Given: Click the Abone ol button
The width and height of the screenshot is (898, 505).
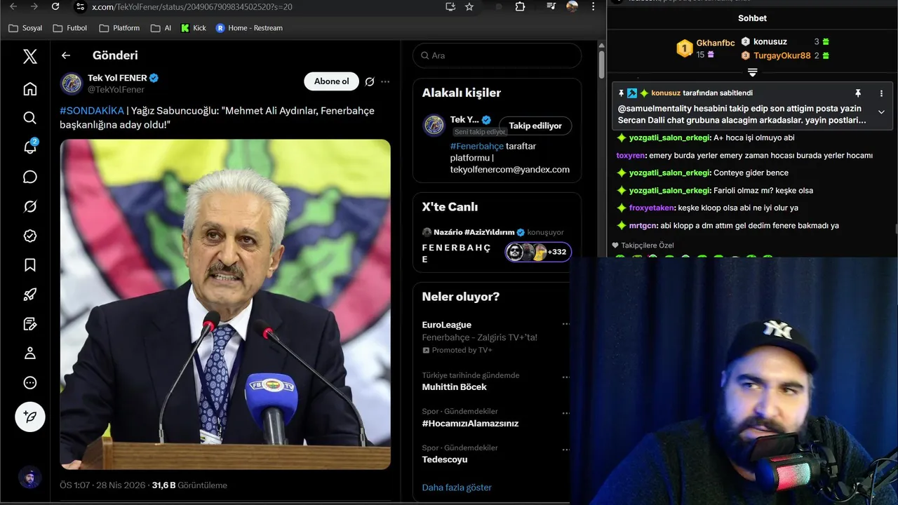Looking at the screenshot, I should pyautogui.click(x=331, y=81).
